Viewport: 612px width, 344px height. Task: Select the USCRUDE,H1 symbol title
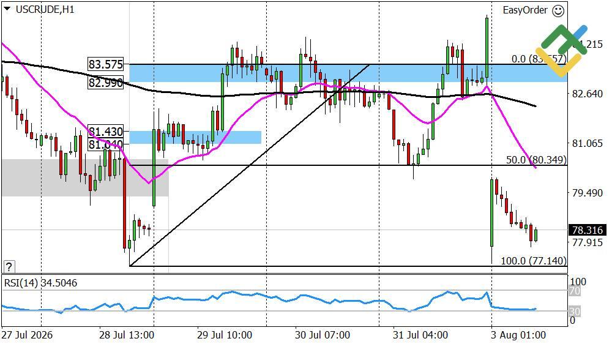click(45, 9)
